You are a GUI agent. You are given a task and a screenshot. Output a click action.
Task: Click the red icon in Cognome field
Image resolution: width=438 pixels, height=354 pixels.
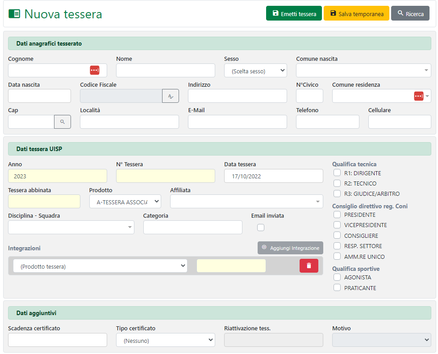(95, 70)
